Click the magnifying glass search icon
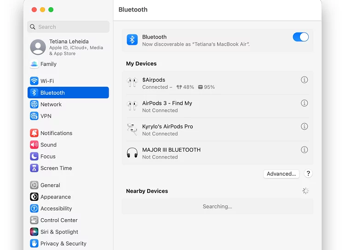This screenshot has width=345, height=250. click(33, 27)
